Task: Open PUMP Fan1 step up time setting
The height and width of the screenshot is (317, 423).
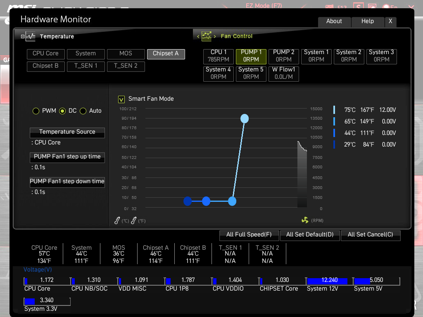Action: pos(67,157)
